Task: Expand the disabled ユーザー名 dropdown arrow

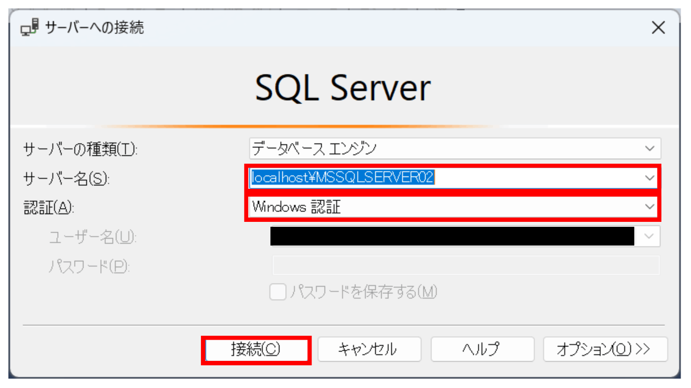Action: tap(650, 236)
